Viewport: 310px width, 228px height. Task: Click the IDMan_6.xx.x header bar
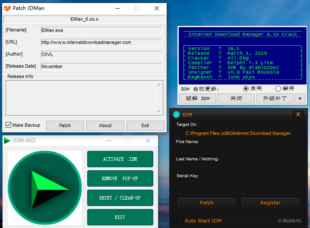click(x=84, y=19)
